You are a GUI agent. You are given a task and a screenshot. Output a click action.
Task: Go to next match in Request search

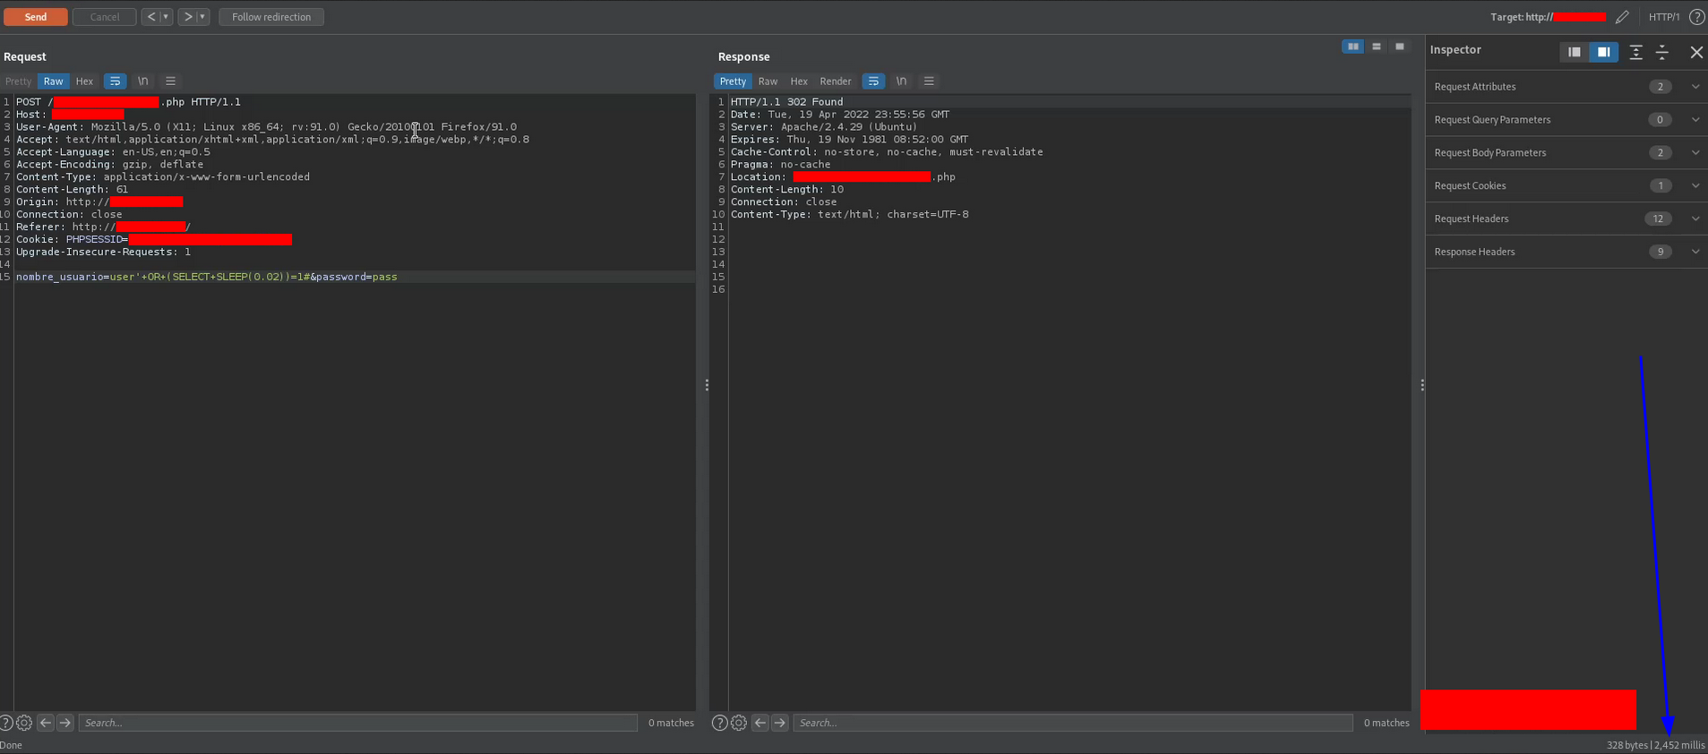click(64, 723)
